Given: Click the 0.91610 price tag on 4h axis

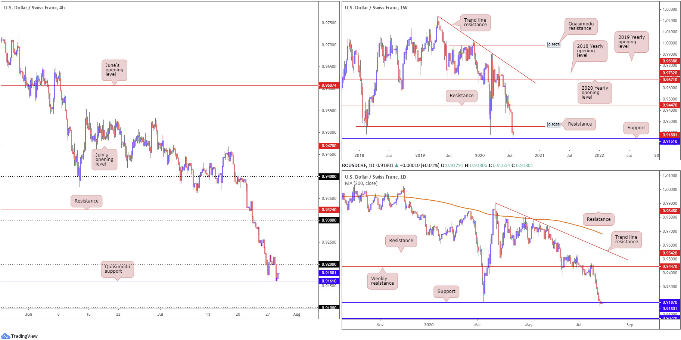Looking at the screenshot, I should point(329,281).
